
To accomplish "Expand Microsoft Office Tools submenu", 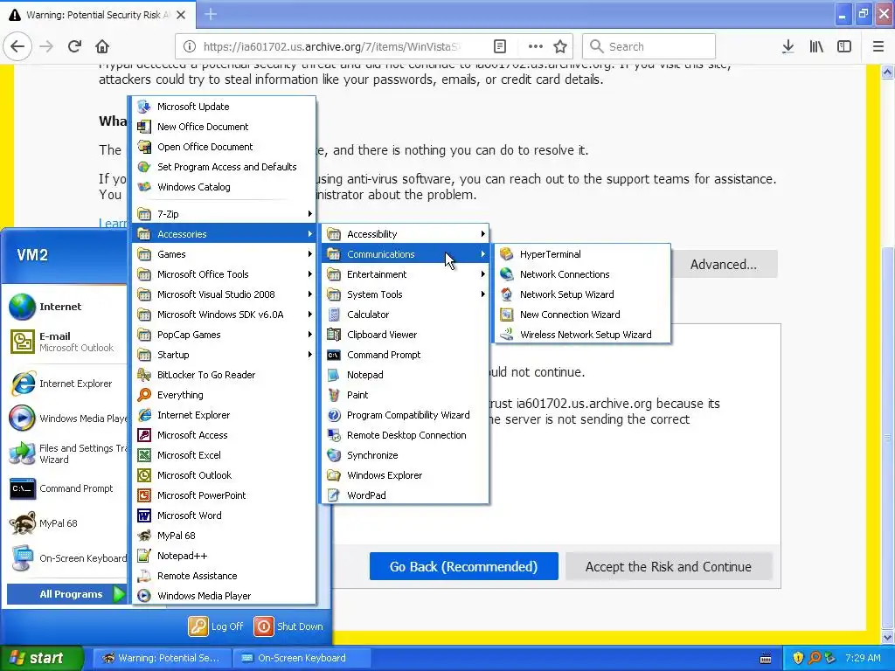I will [x=224, y=274].
